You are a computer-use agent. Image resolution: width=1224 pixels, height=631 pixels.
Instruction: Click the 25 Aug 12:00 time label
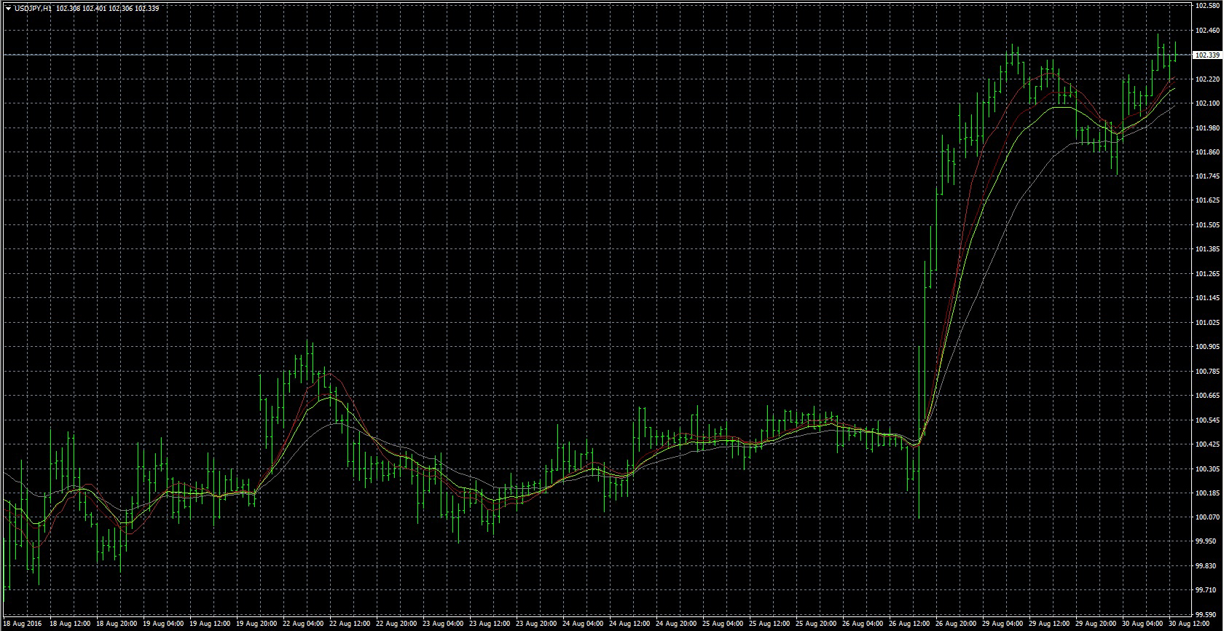coord(769,624)
